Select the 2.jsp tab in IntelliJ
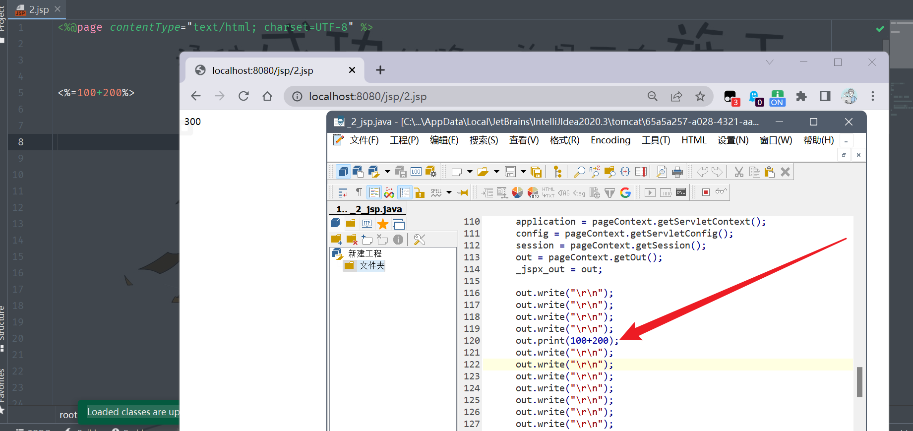Screen dimensions: 913x431 click(x=38, y=9)
